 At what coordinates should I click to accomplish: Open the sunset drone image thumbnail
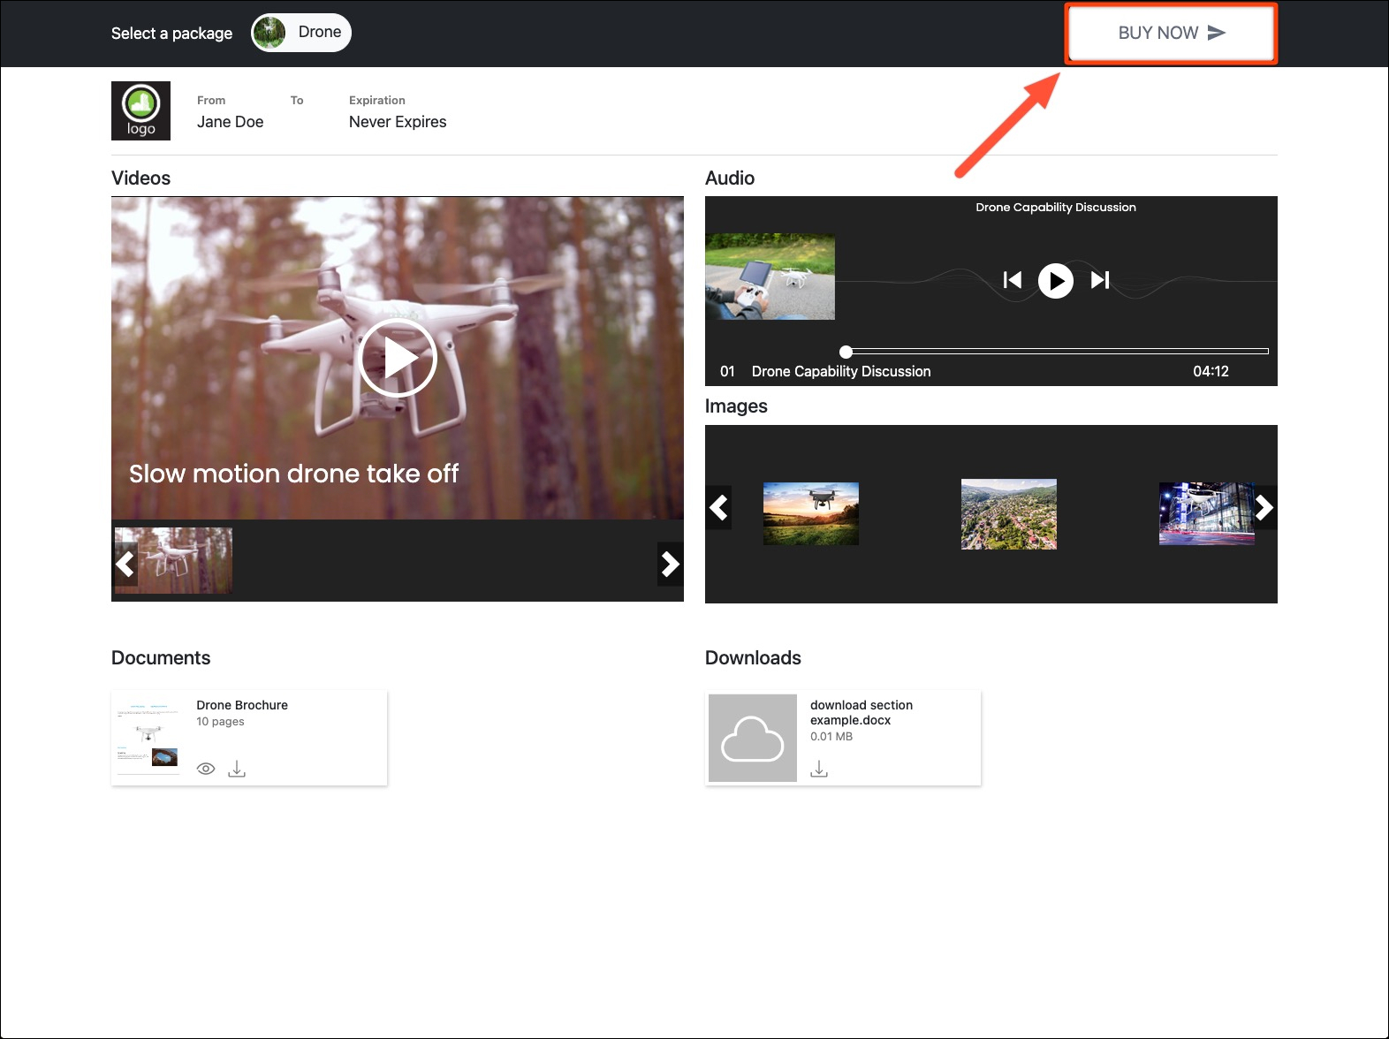click(x=810, y=513)
